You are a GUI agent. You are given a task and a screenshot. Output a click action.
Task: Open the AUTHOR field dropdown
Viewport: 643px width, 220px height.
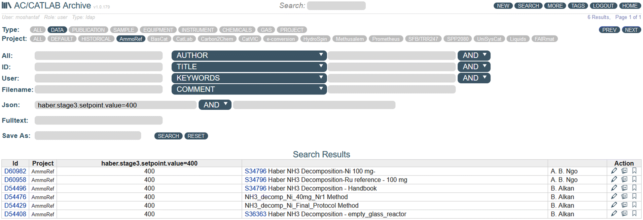(x=249, y=55)
